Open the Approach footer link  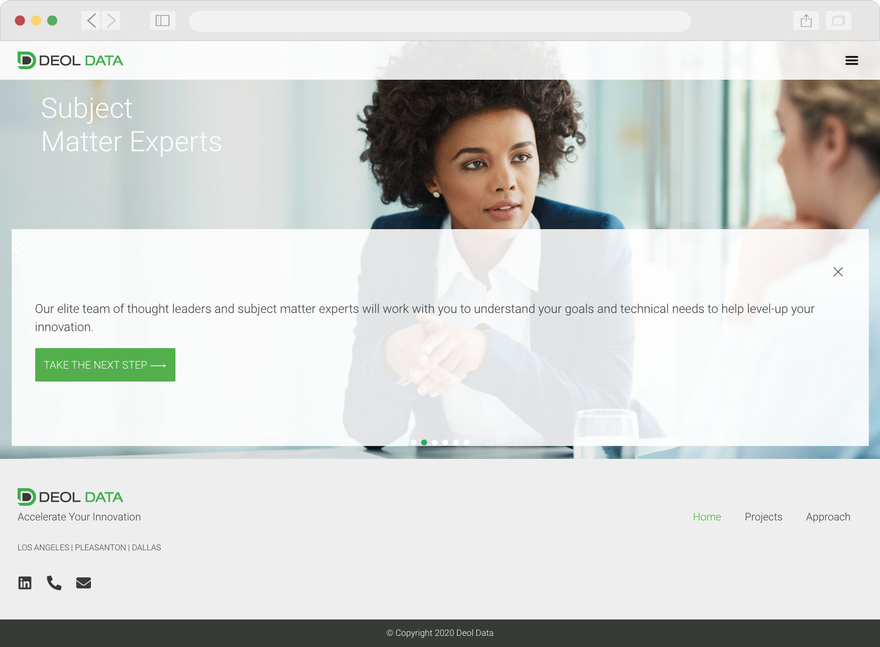point(828,517)
